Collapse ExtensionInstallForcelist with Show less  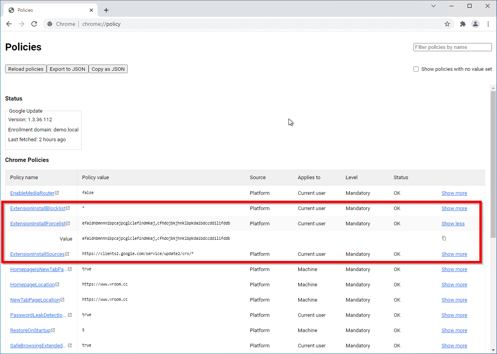tap(453, 224)
